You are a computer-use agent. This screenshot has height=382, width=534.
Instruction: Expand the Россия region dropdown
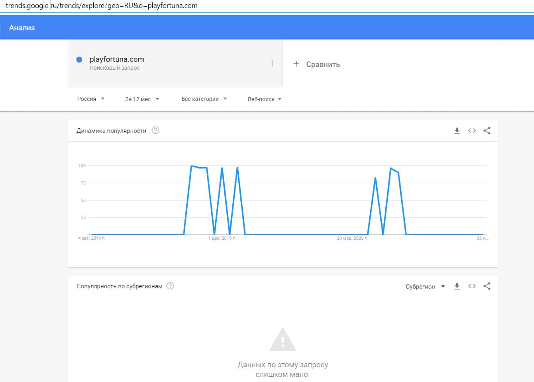[x=91, y=99]
